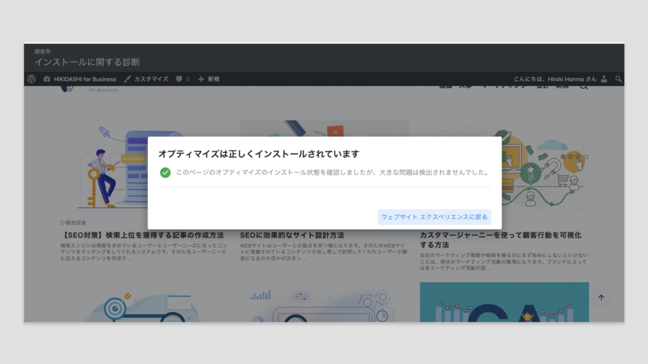Image resolution: width=648 pixels, height=364 pixels.
Task: Click the インストールに関する診断 header title
Action: click(x=87, y=62)
